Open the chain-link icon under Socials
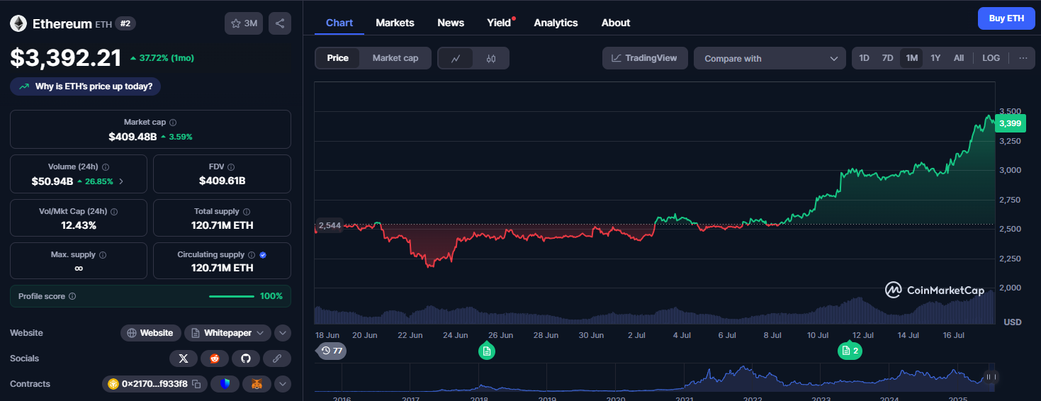Screen dimensions: 1041x401 pyautogui.click(x=277, y=358)
